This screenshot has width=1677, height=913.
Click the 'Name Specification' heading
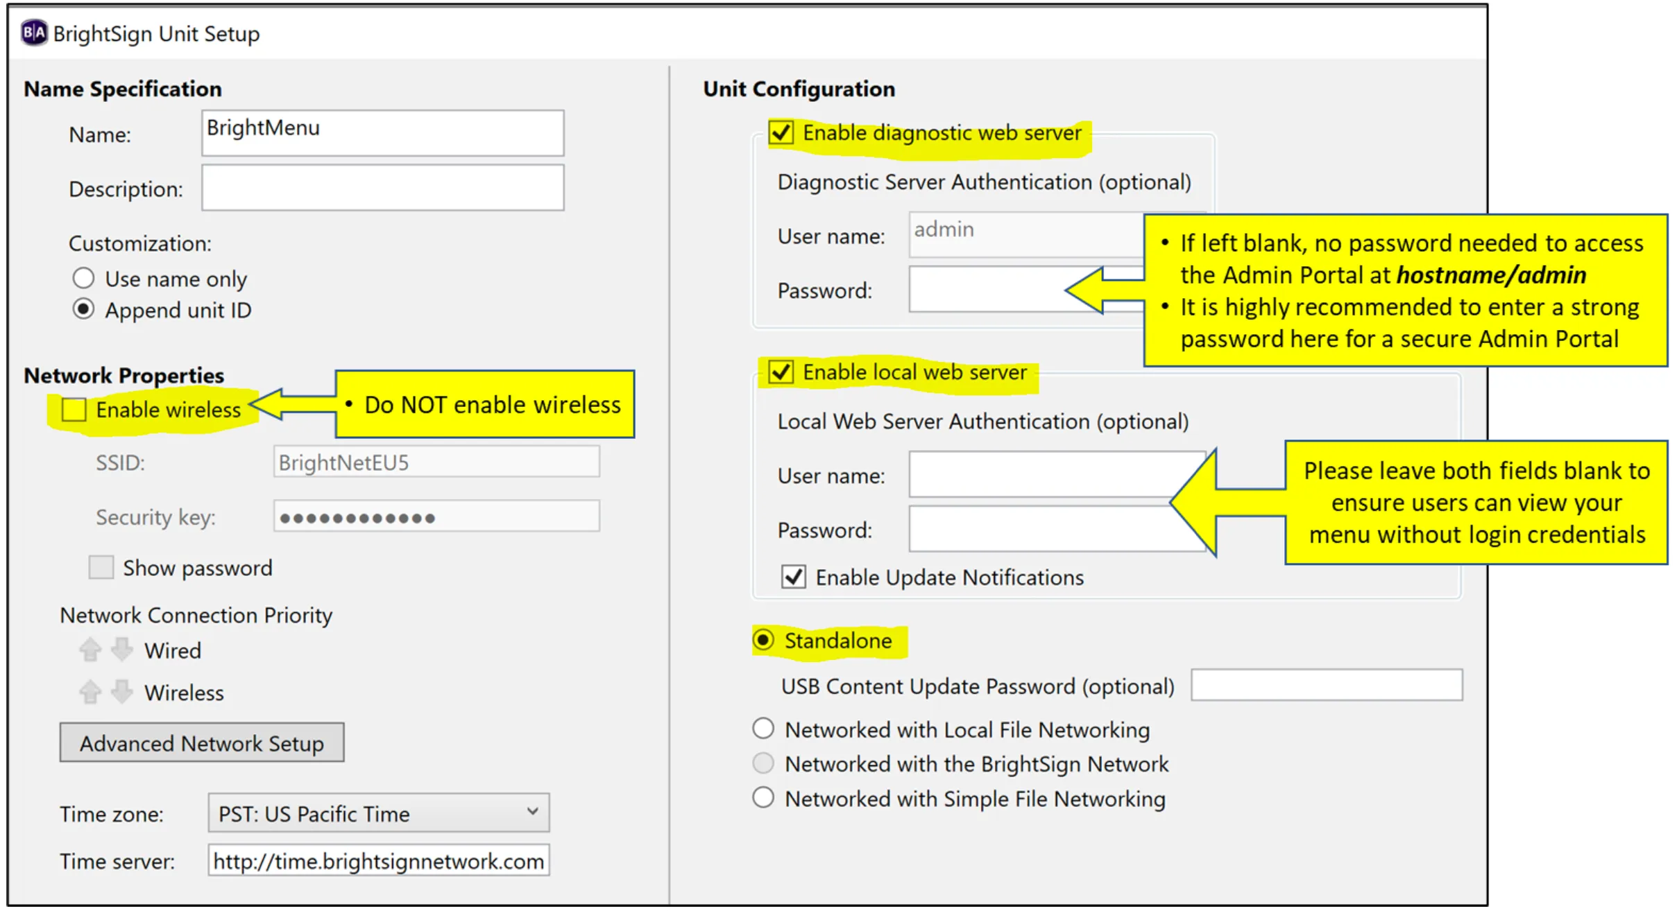click(x=123, y=89)
